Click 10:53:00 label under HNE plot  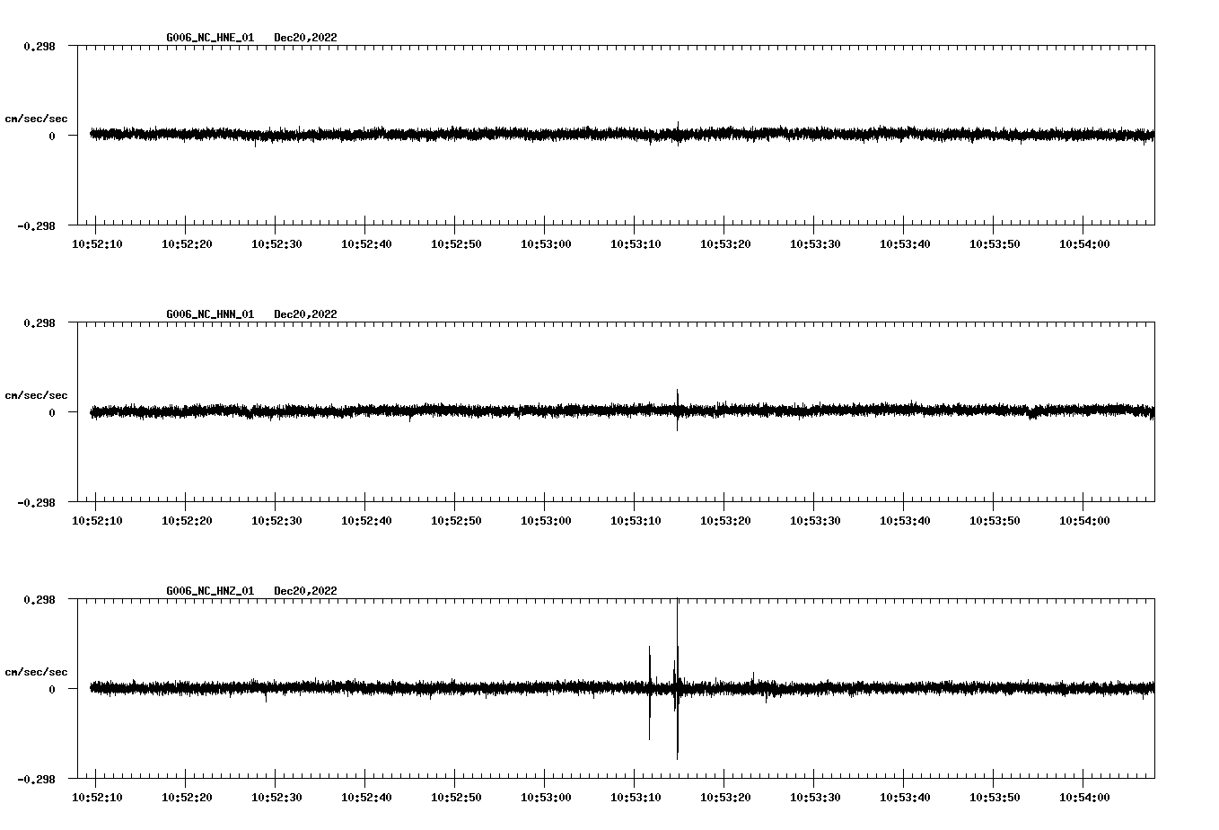point(546,244)
